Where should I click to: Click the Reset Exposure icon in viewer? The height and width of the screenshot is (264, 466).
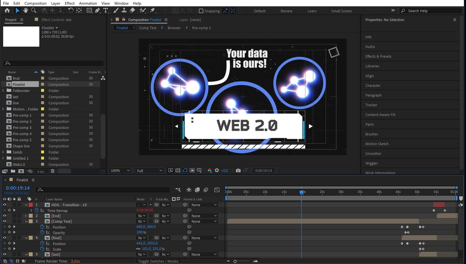coord(216,171)
